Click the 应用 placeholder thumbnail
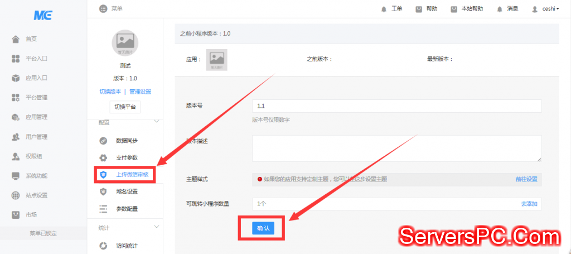 click(x=217, y=60)
